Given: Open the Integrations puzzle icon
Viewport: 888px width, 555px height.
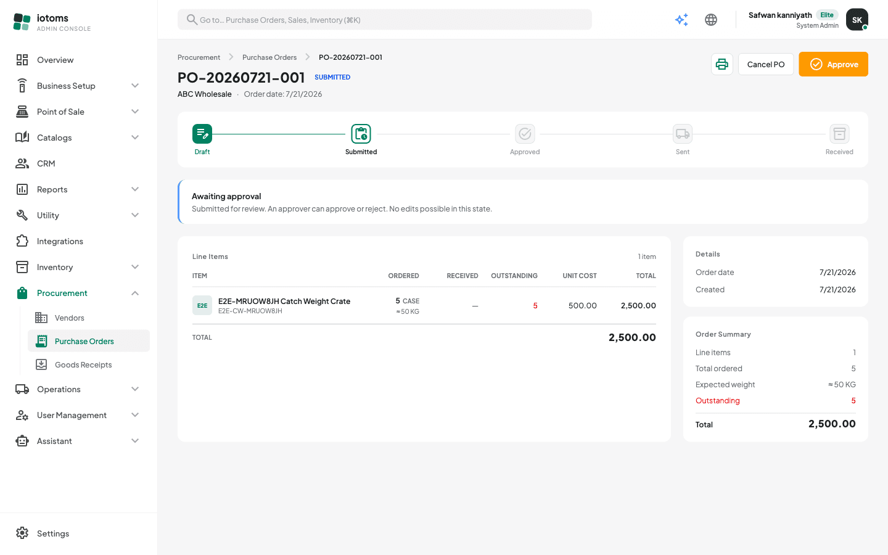Looking at the screenshot, I should click(x=22, y=241).
